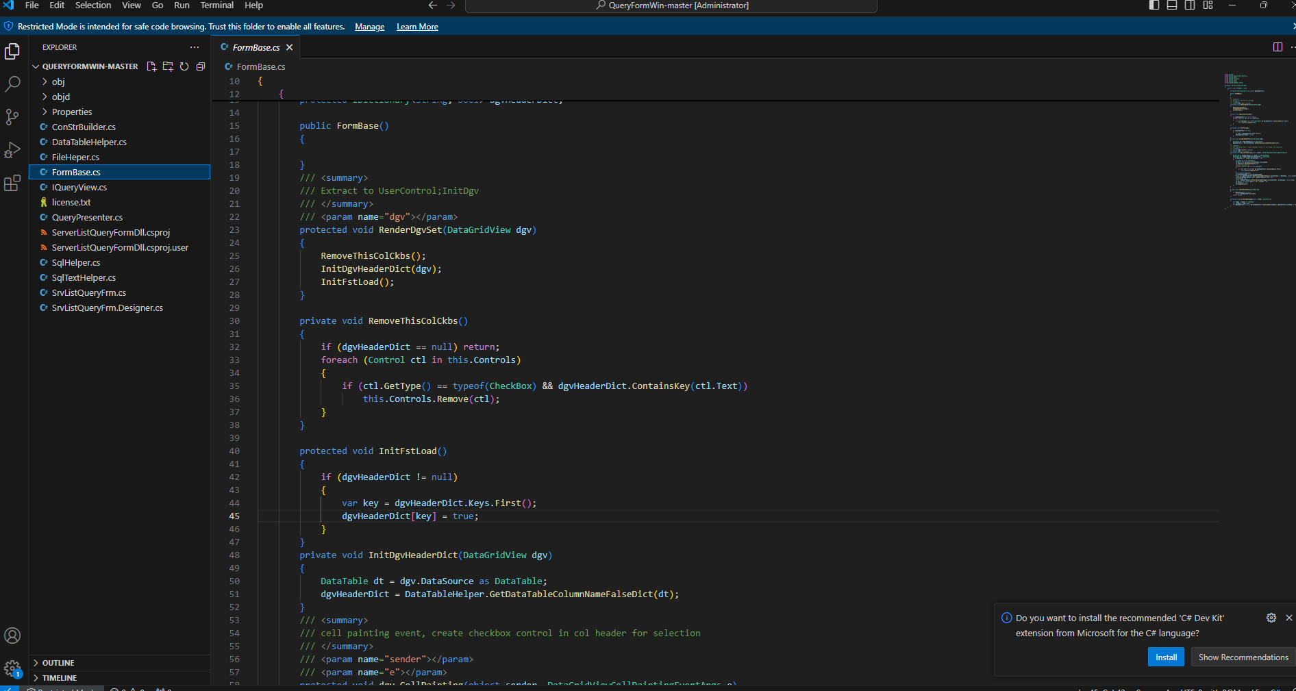
Task: Open IQueryView.cs file
Action: click(79, 187)
